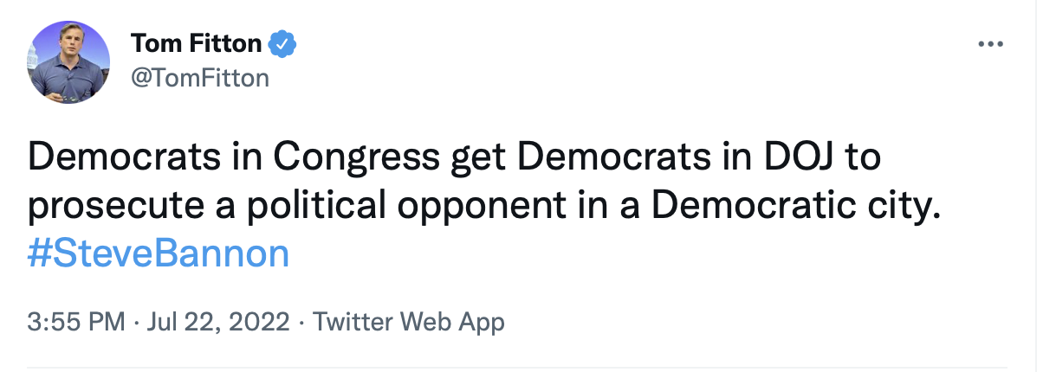The image size is (1043, 372).
Task: Open Tom Fitton's profile picture
Action: coord(69,62)
